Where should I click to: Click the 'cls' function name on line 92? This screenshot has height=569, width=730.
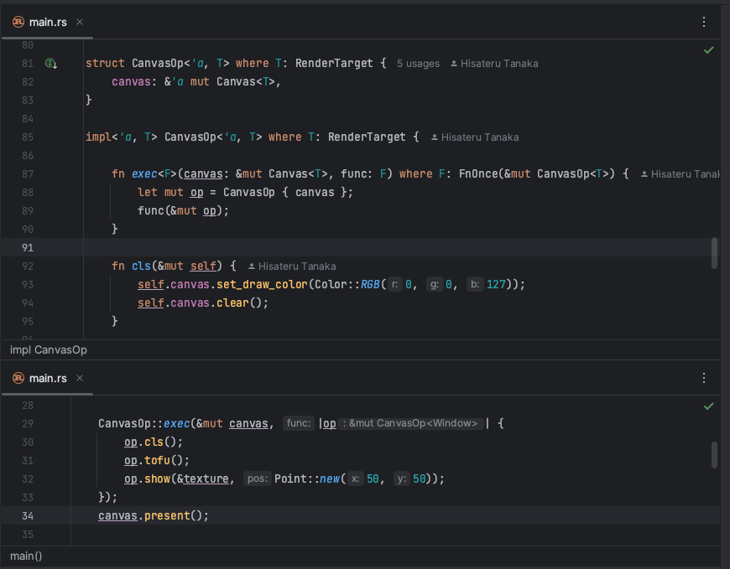coord(141,266)
